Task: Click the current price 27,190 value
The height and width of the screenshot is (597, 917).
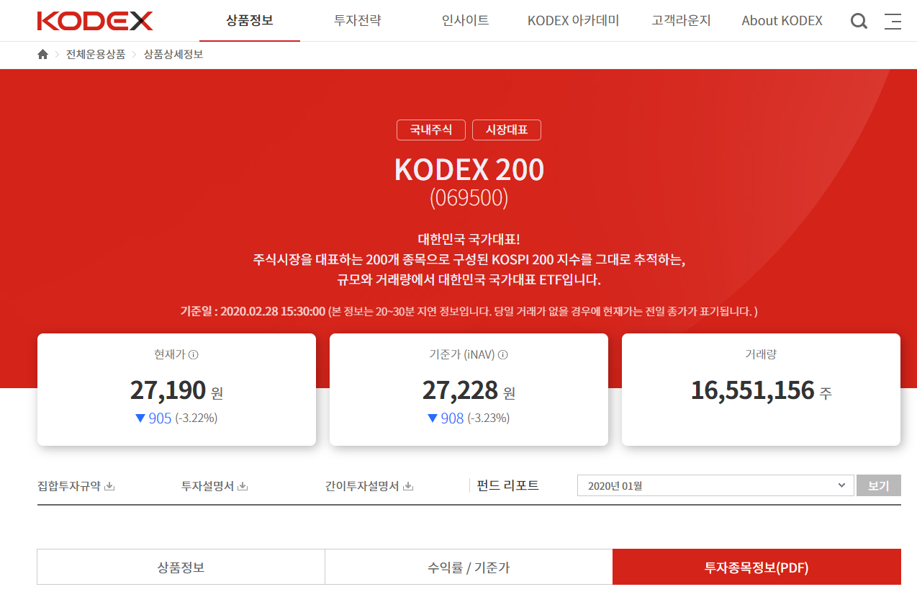Action: (168, 390)
